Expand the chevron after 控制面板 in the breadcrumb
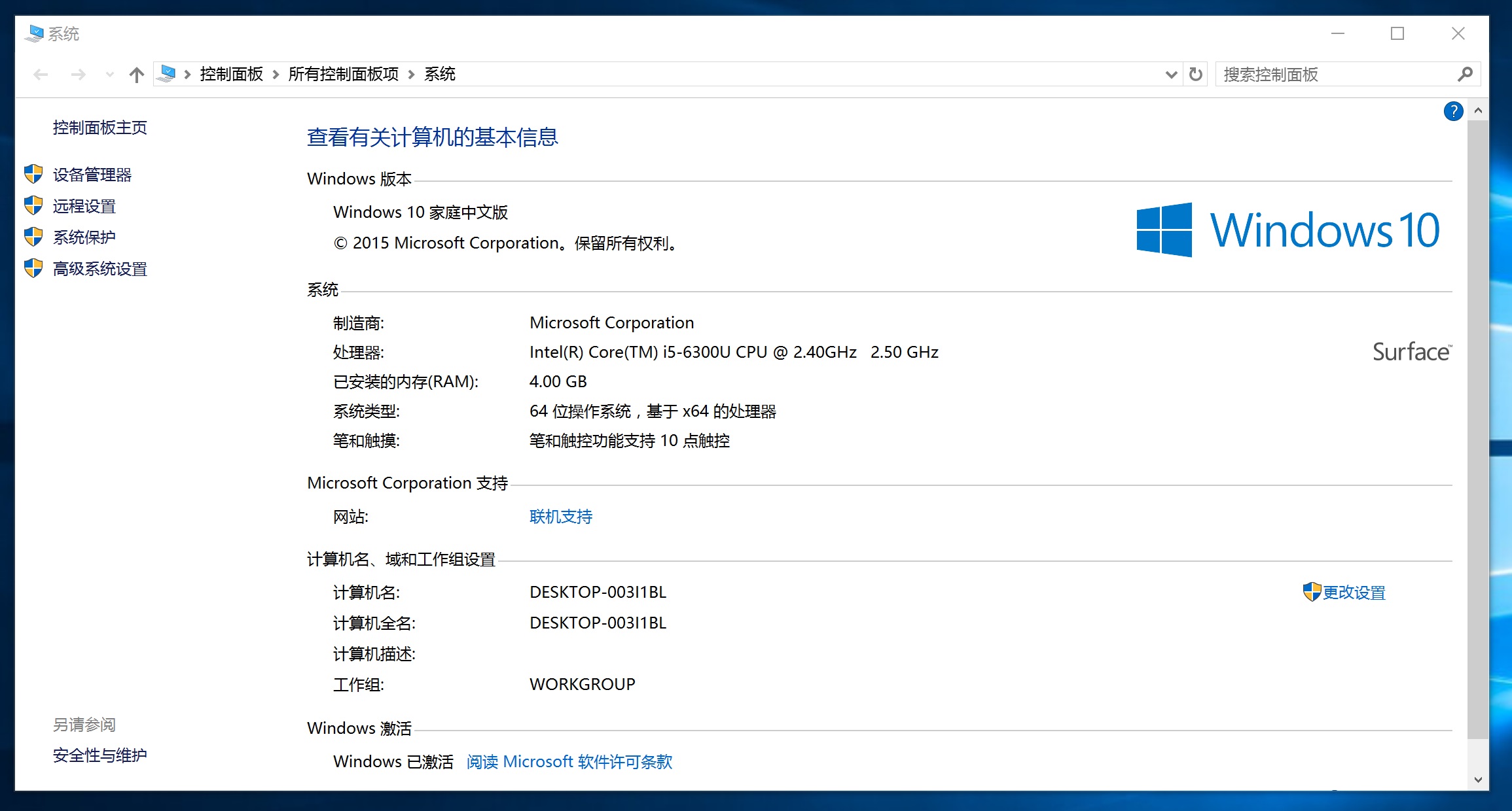The width and height of the screenshot is (1512, 811). 276,75
